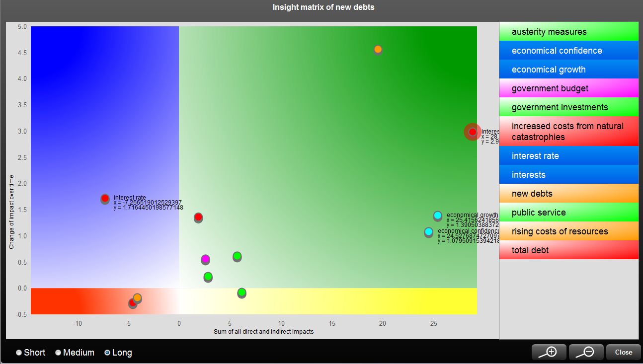
Task: Select red interest rate point in blue zone
Action: pos(105,199)
